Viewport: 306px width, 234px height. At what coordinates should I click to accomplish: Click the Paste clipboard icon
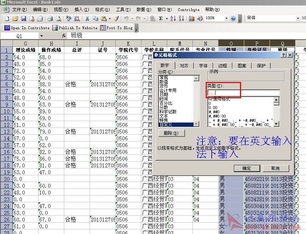[x=104, y=19]
